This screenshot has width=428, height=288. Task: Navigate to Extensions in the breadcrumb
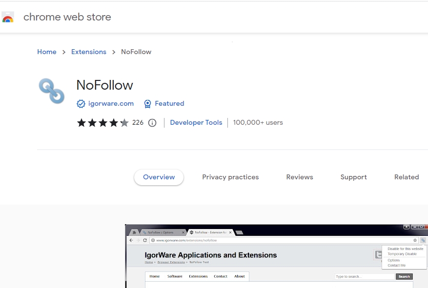click(x=88, y=52)
